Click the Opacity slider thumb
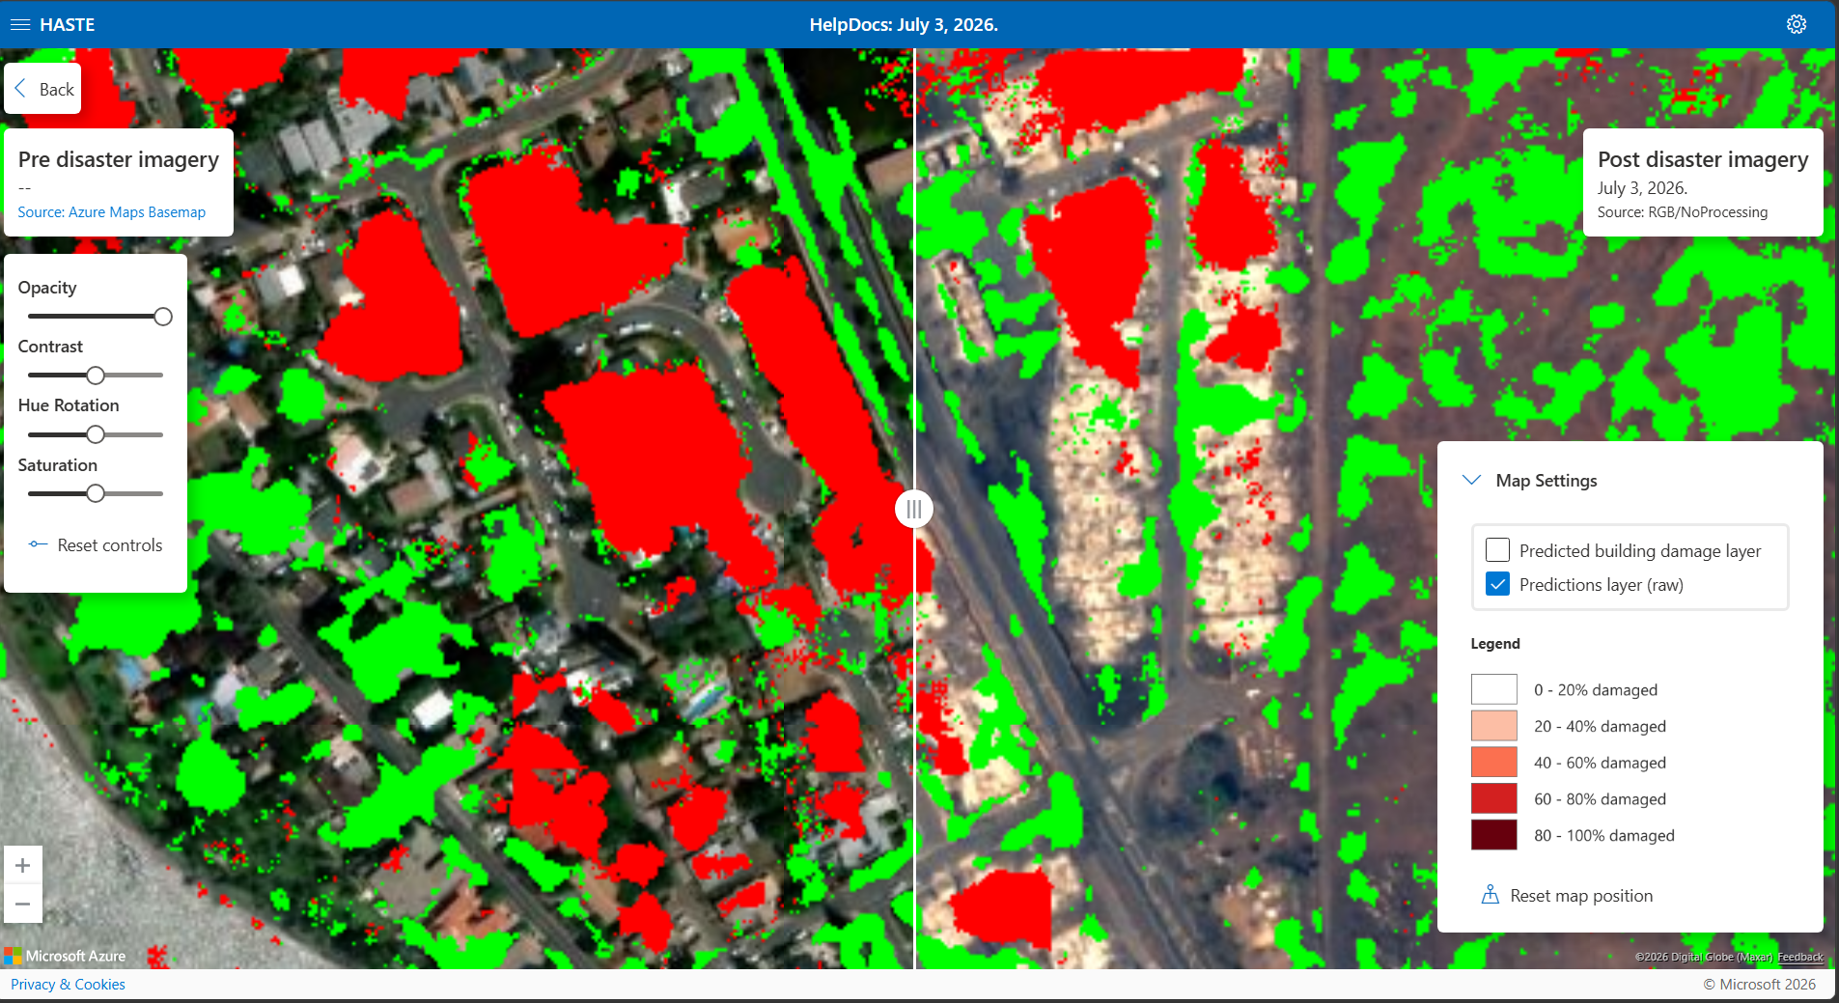 click(163, 317)
